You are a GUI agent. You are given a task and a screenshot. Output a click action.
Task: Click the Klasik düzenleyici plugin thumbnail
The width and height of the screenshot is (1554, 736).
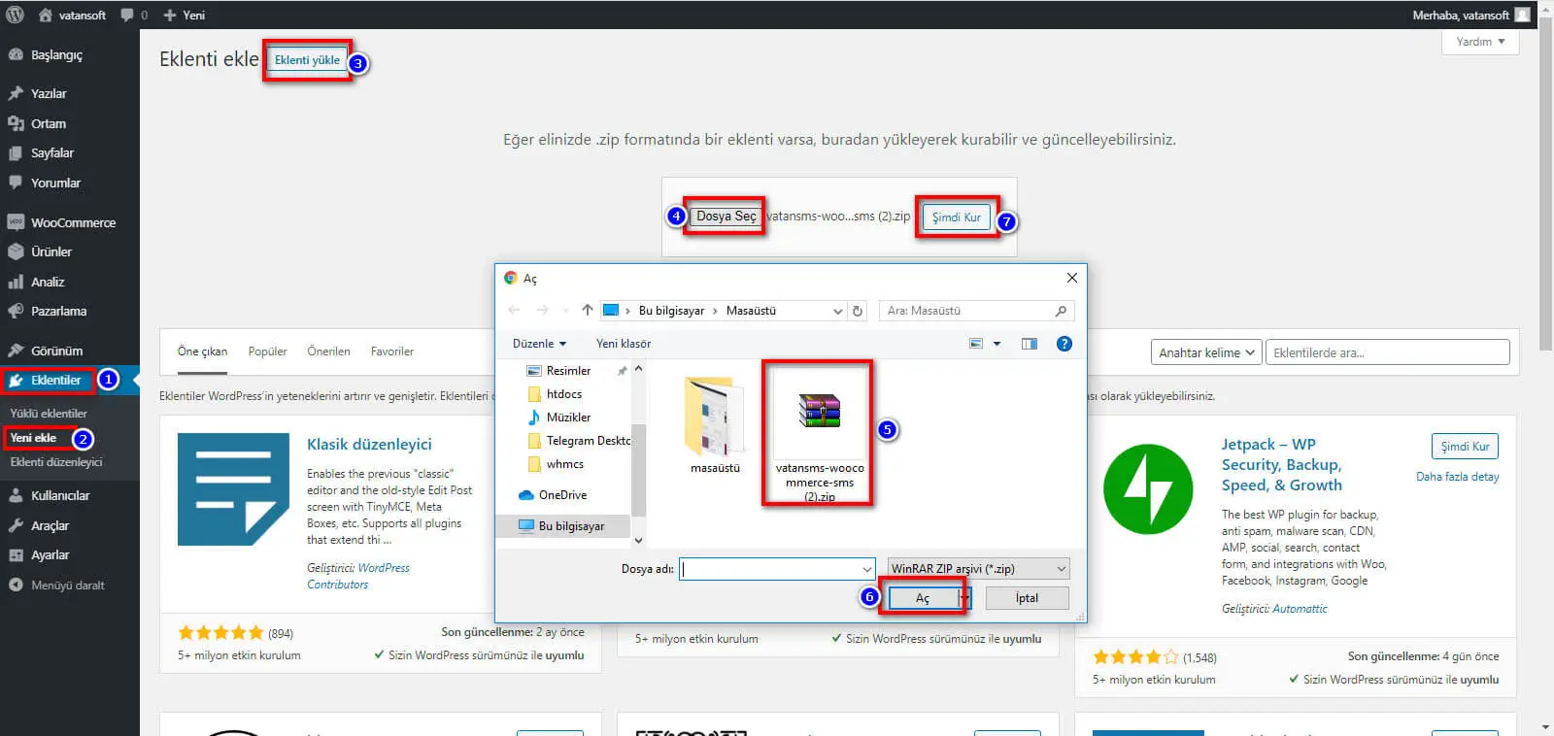[233, 489]
